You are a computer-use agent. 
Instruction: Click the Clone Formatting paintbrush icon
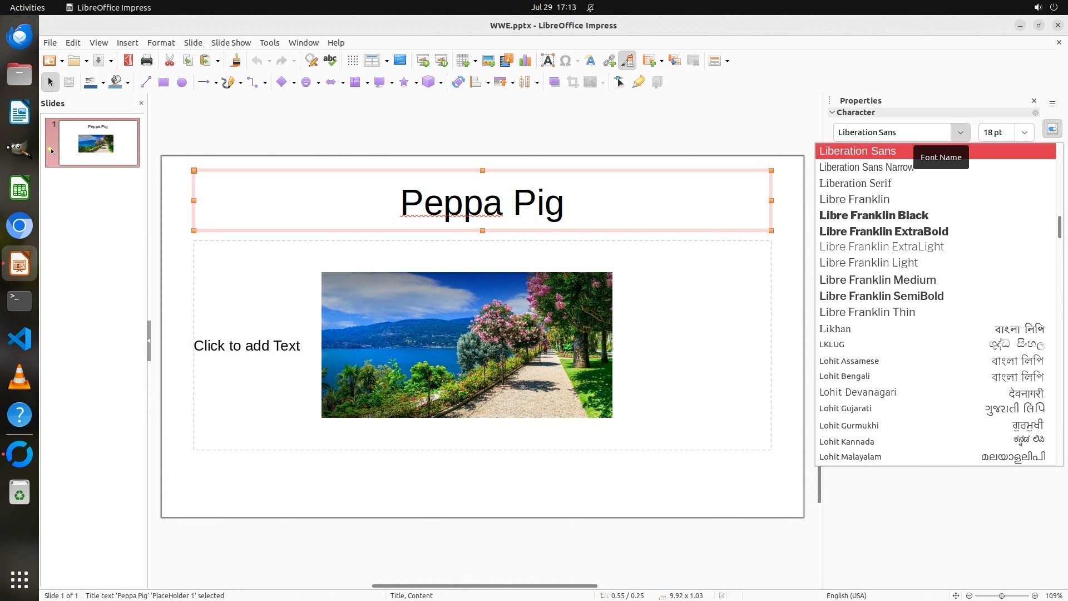click(x=235, y=61)
